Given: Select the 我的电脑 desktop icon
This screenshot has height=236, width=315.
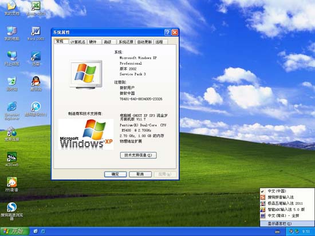Looking at the screenshot, I should point(12,34).
